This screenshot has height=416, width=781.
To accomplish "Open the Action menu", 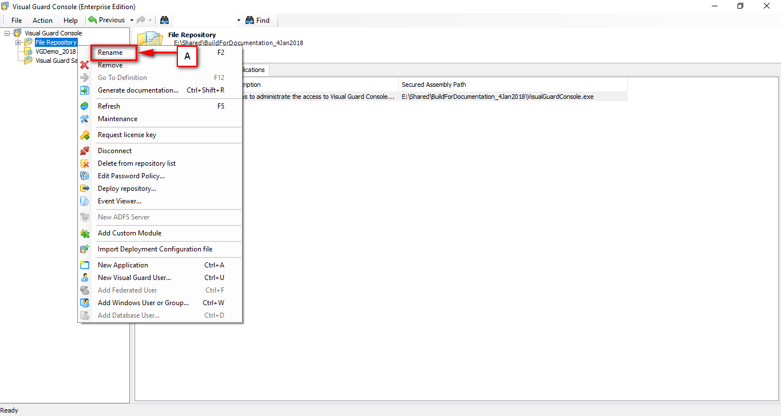I will [x=42, y=20].
